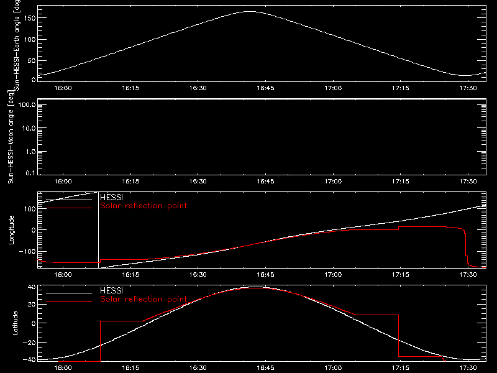Click 16:00 time label under Latitude plot
This screenshot has height=373, width=497.
pos(63,368)
